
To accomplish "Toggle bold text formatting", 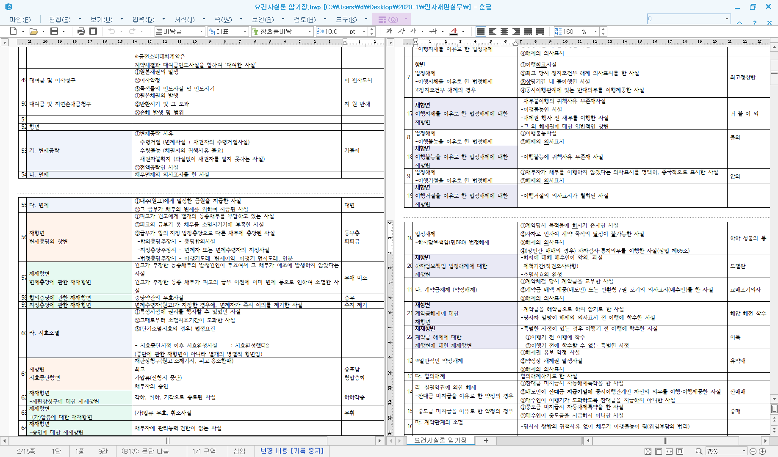I will [389, 31].
